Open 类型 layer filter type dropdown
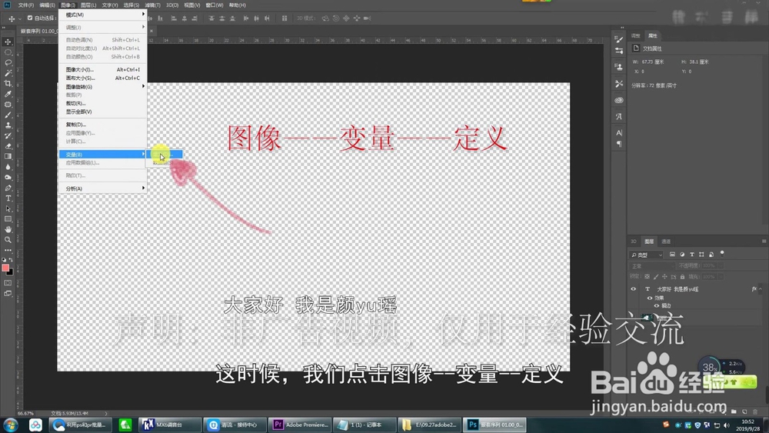The width and height of the screenshot is (769, 433). coord(647,255)
